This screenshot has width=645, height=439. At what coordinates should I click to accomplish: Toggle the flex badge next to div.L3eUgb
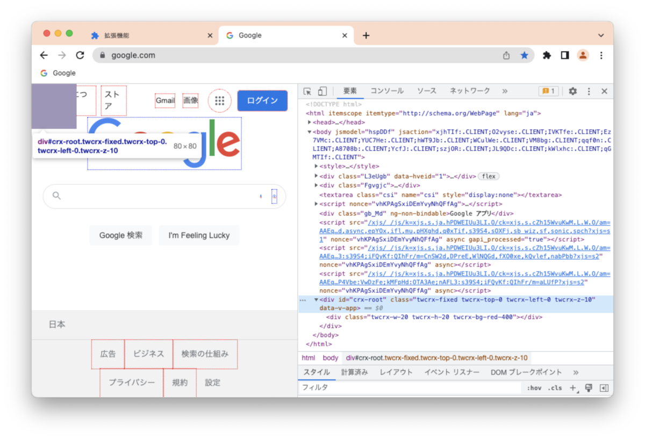click(488, 176)
